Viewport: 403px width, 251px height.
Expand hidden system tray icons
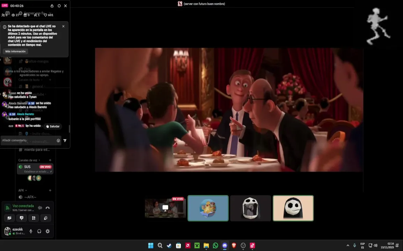[348, 246]
